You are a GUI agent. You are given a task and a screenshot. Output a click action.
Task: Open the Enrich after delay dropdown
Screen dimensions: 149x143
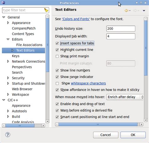[125, 97]
